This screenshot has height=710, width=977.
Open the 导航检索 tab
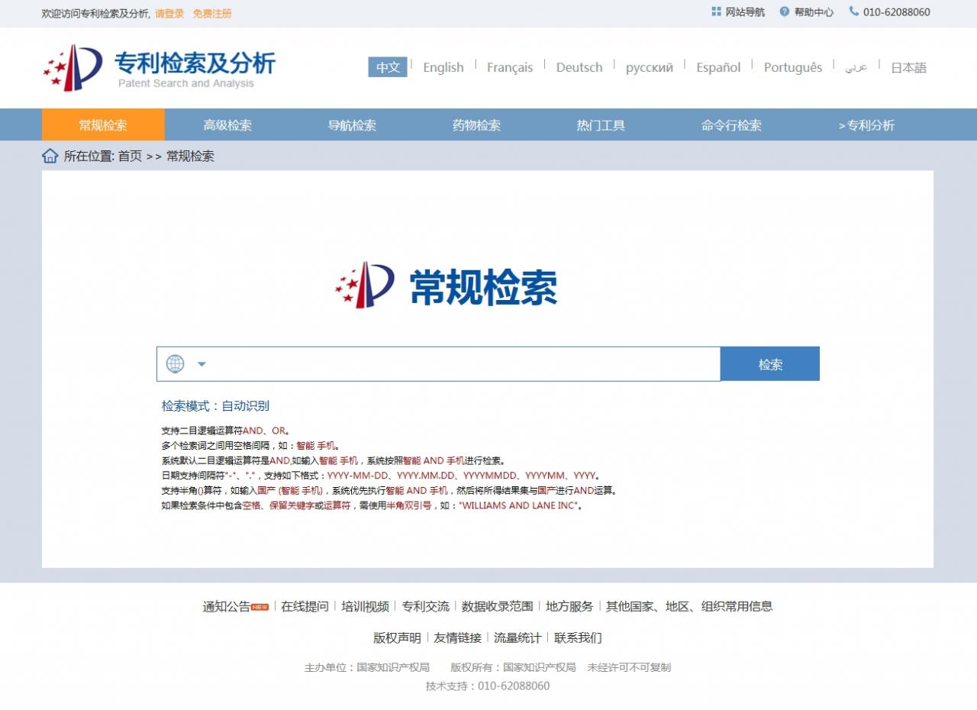(352, 125)
